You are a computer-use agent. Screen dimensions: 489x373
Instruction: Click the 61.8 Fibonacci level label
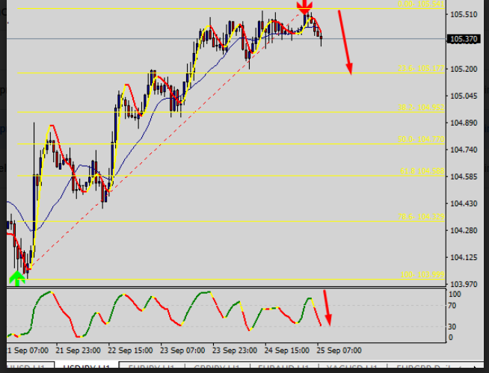[421, 171]
